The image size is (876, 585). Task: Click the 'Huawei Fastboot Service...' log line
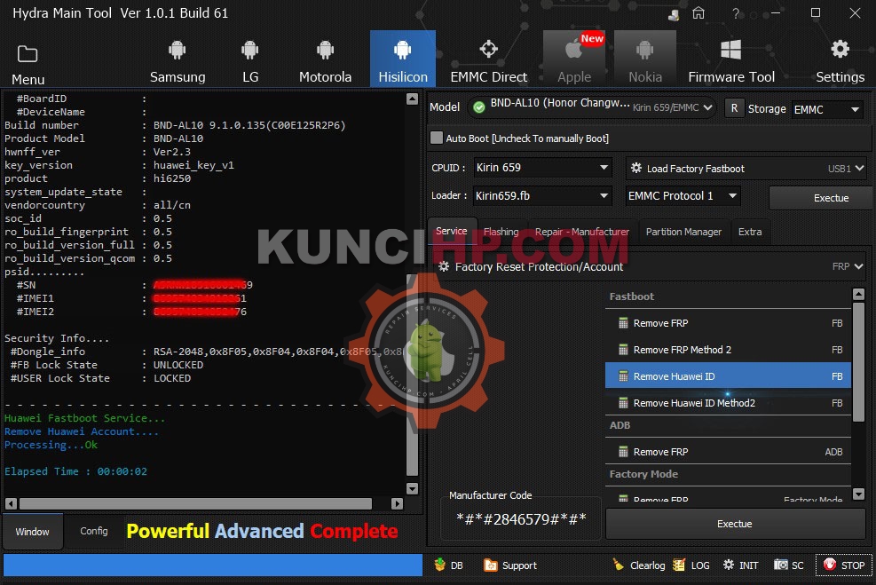click(x=85, y=418)
